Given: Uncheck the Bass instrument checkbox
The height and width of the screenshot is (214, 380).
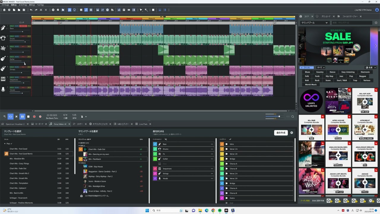Looking at the screenshot, I should tap(155, 144).
